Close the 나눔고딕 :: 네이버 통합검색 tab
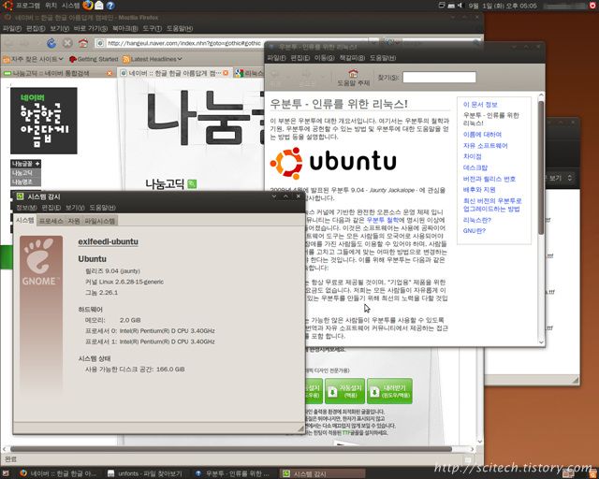 110,73
